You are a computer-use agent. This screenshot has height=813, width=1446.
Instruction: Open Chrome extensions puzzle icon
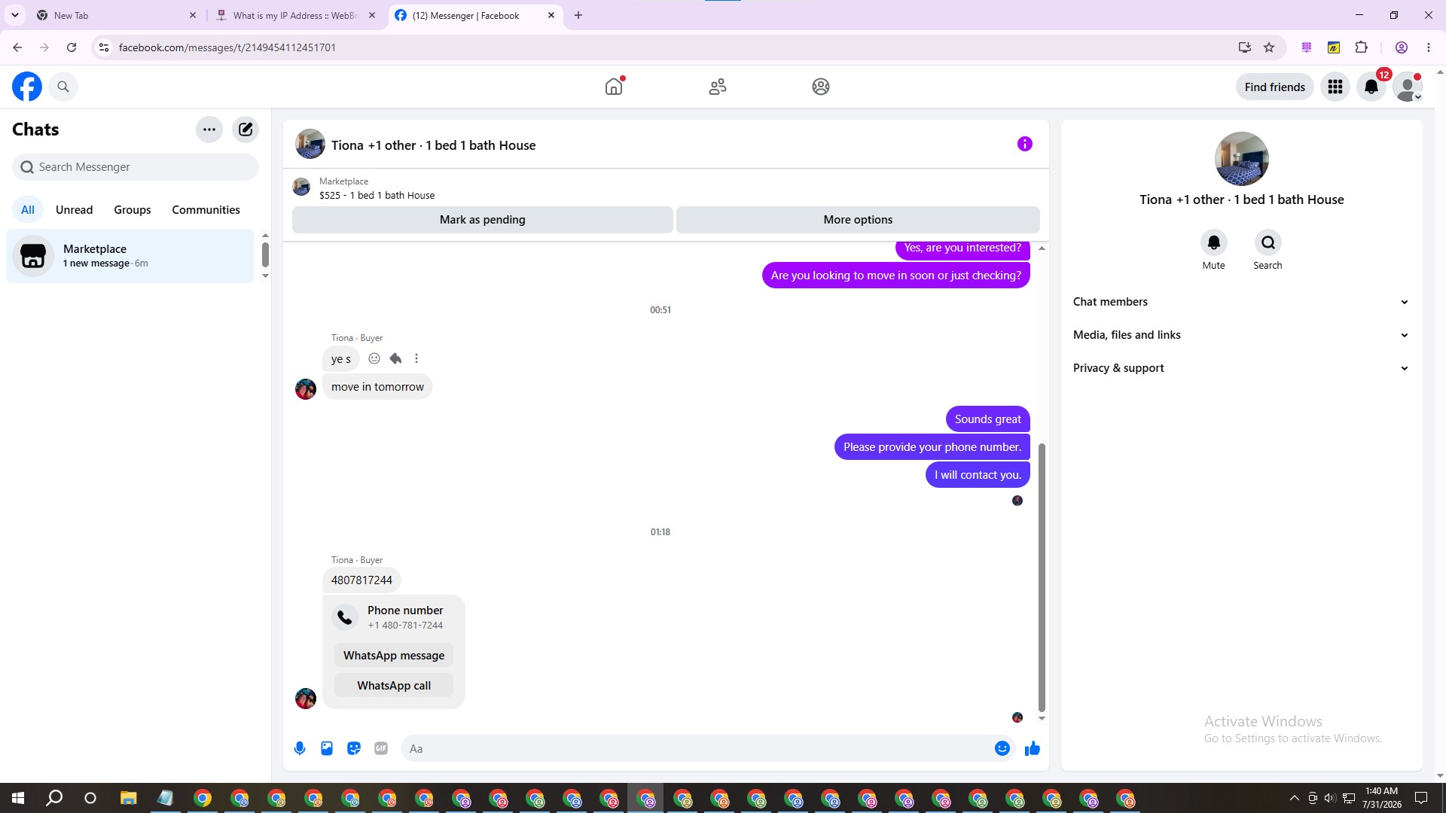click(x=1361, y=47)
